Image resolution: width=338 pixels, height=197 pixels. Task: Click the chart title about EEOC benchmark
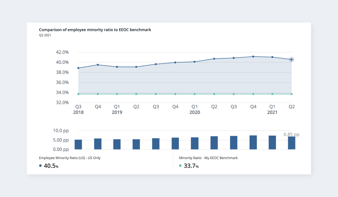coord(95,30)
